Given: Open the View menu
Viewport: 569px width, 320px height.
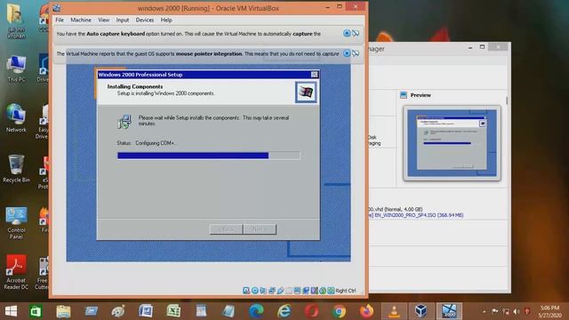Looking at the screenshot, I should (x=103, y=20).
